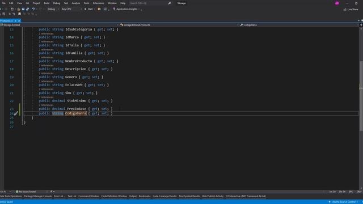363x204 pixels.
Task: Click the bookmark toolbar icon
Action: tap(19, 14)
